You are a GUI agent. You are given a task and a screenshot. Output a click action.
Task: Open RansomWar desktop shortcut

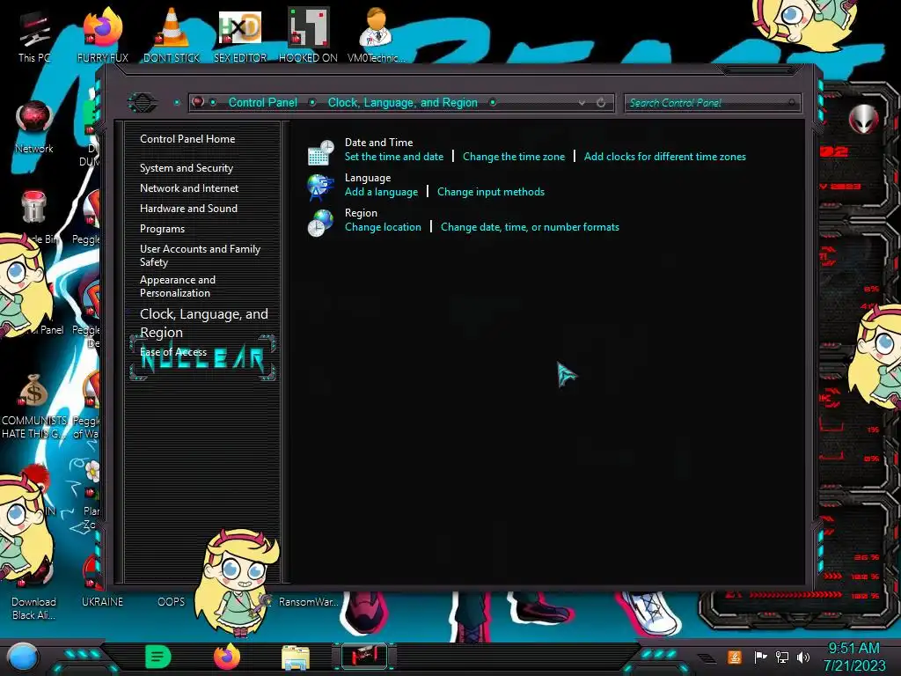[309, 601]
